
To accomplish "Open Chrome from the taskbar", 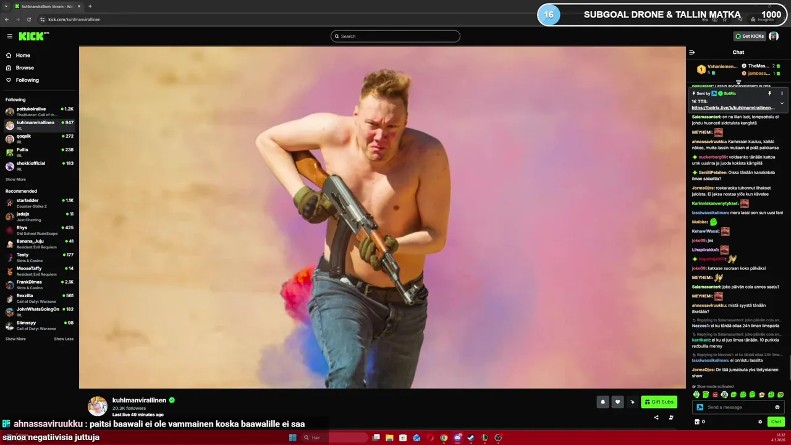I will 444,438.
